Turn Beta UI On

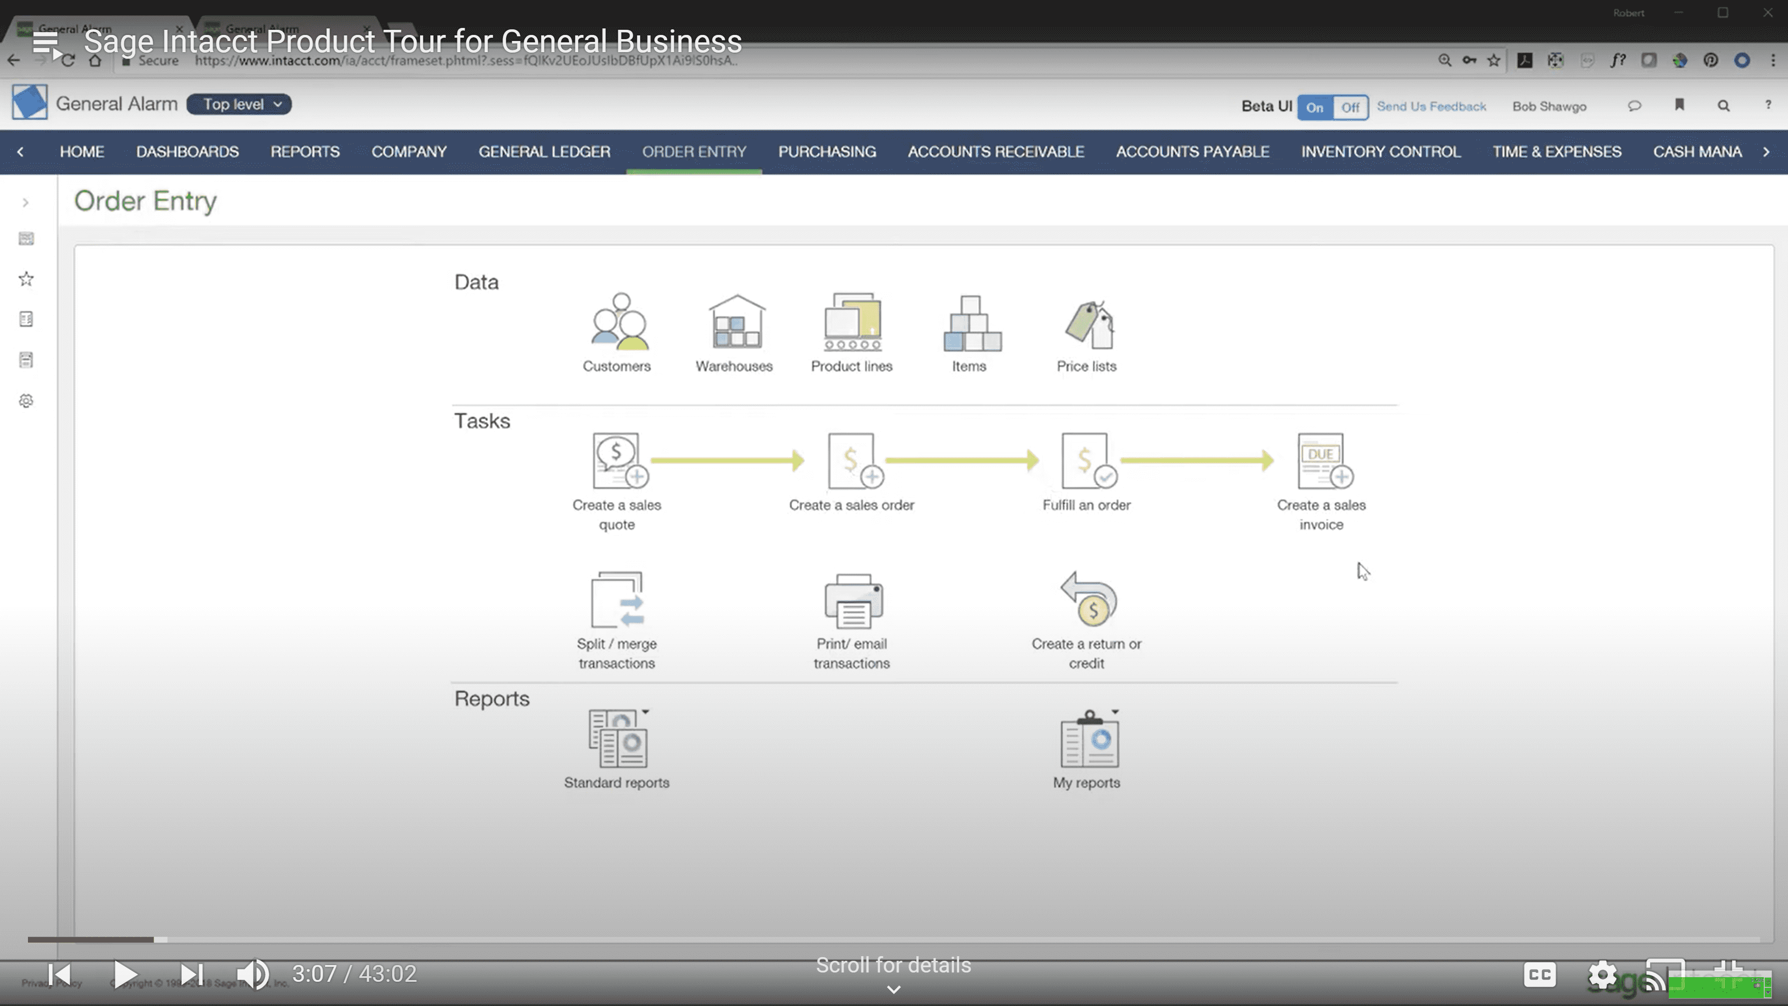[x=1314, y=108]
